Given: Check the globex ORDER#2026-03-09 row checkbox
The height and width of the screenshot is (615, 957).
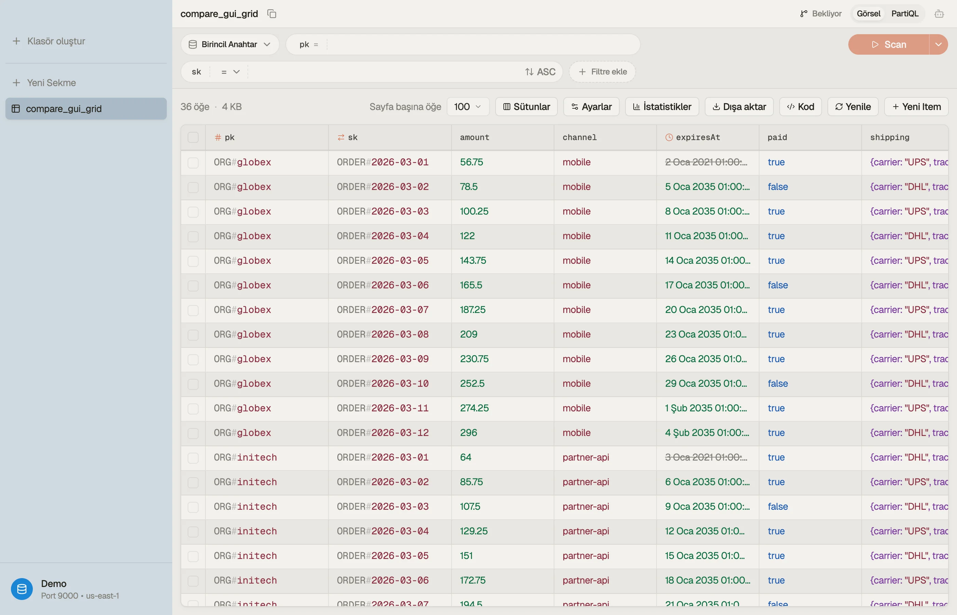Looking at the screenshot, I should pyautogui.click(x=193, y=359).
